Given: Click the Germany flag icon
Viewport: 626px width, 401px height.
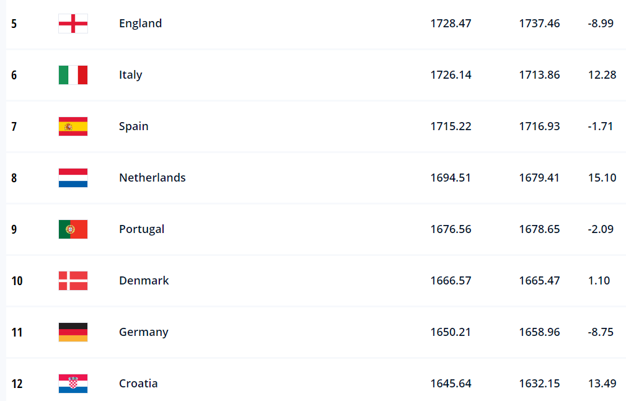Looking at the screenshot, I should (x=73, y=332).
